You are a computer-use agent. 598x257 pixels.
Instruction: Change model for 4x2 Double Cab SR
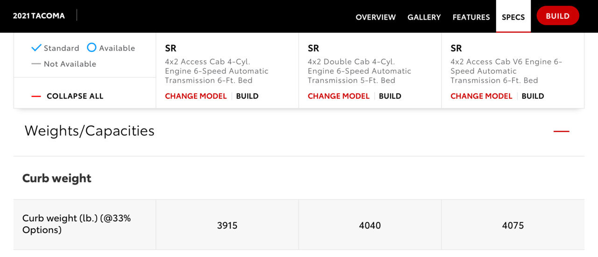coord(339,96)
